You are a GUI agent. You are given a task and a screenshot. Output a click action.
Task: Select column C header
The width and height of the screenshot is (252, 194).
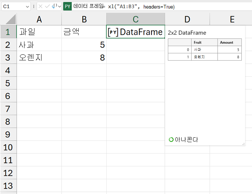point(136,19)
